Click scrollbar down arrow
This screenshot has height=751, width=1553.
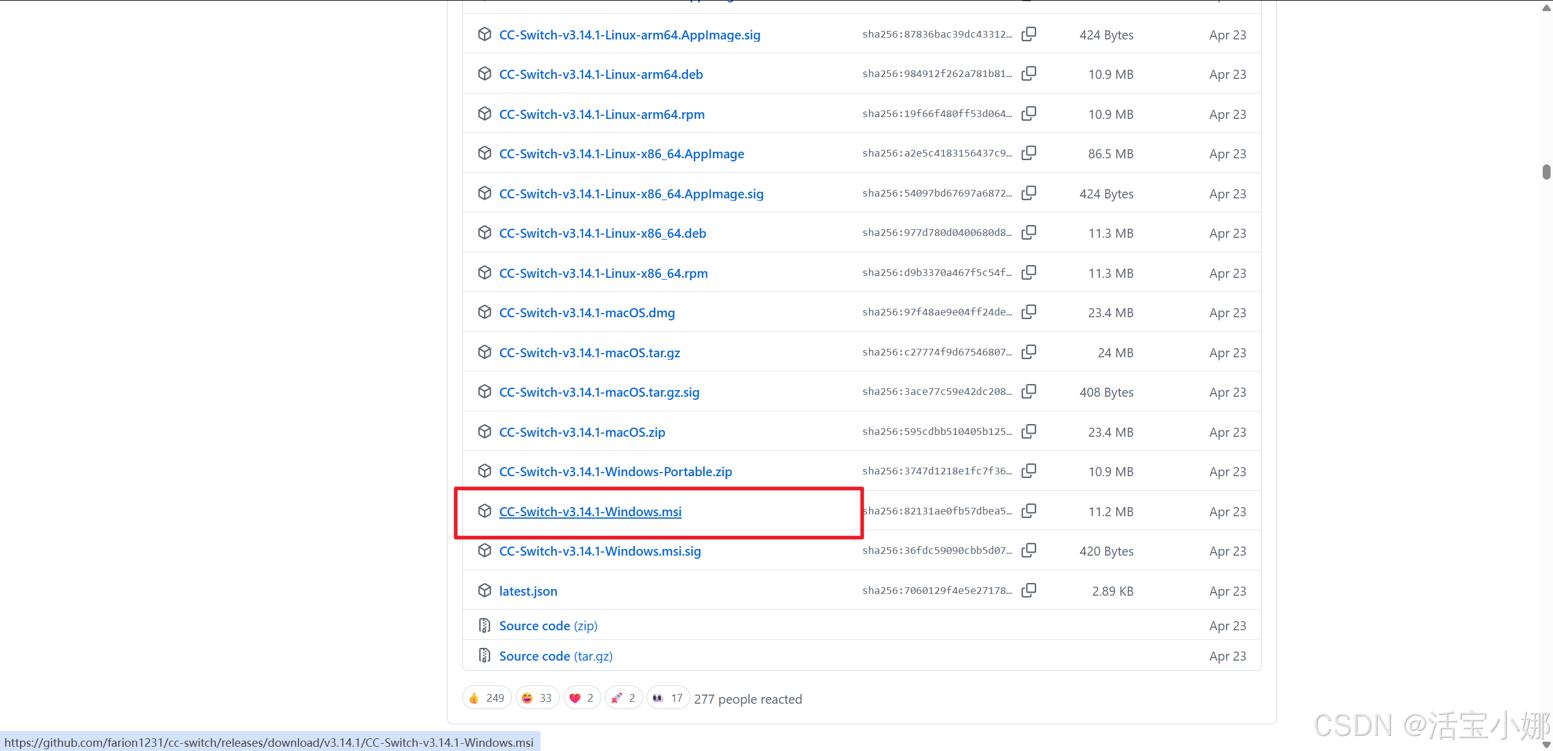click(1546, 745)
